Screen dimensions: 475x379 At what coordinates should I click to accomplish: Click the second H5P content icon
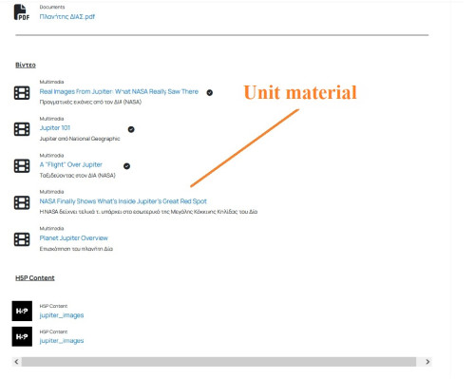click(22, 336)
